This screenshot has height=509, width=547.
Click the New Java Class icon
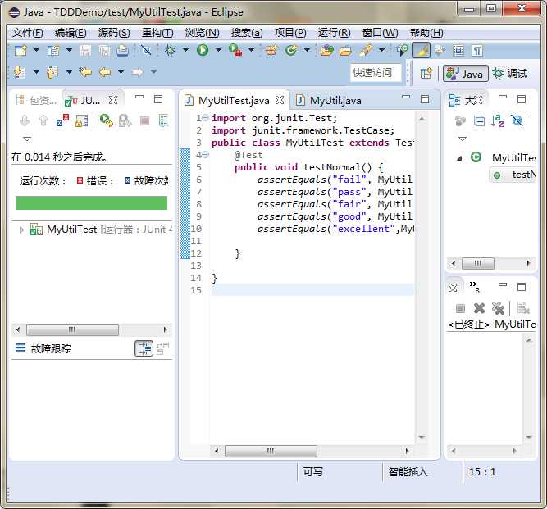coord(290,50)
